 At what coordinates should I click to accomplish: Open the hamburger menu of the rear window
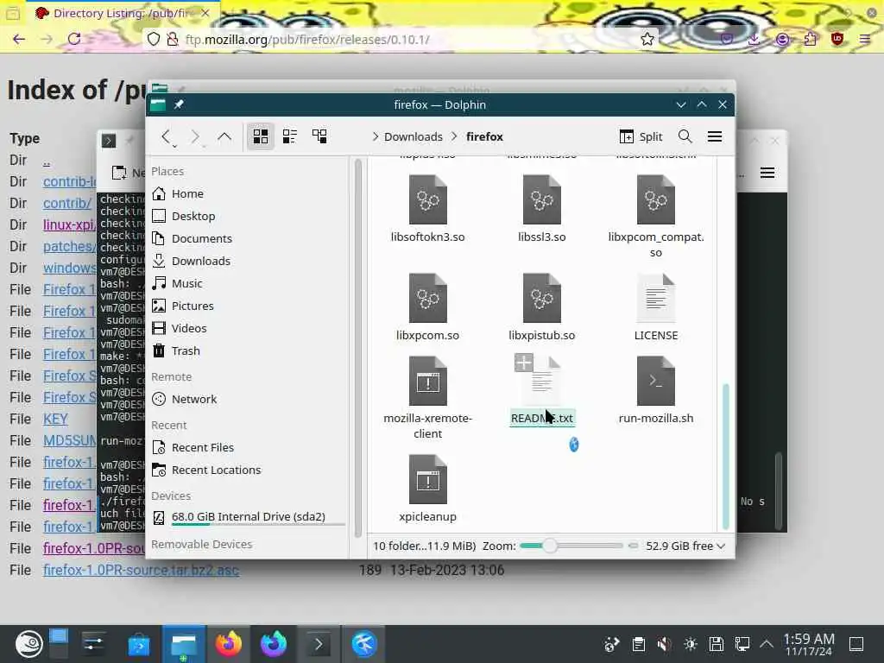coord(767,173)
